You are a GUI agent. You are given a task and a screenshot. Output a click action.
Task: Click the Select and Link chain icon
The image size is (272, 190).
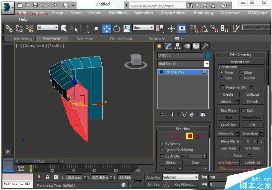(9, 29)
